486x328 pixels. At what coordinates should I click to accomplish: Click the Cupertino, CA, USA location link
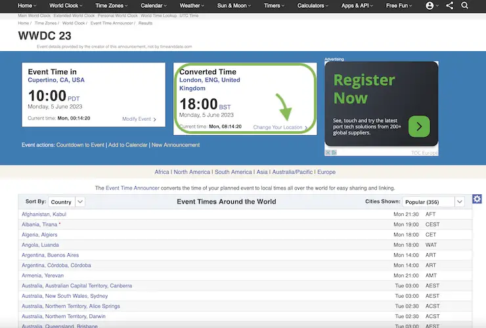pyautogui.click(x=56, y=80)
